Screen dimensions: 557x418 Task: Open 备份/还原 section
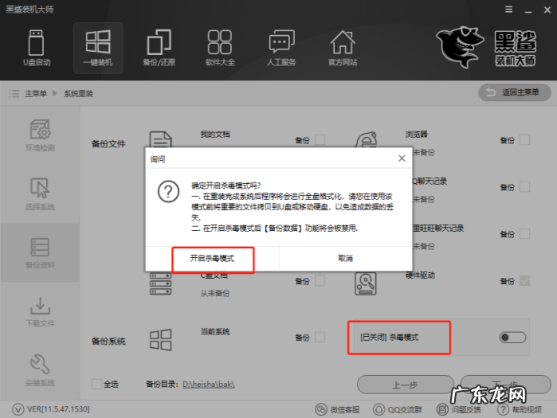pos(159,48)
